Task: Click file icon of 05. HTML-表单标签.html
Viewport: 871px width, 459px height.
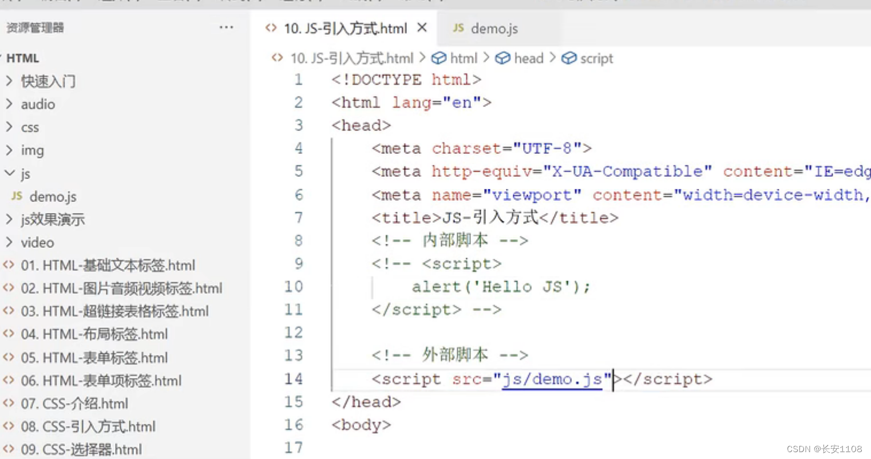Action: (8, 357)
